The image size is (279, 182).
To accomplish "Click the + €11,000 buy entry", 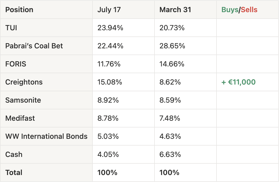I will (x=238, y=82).
